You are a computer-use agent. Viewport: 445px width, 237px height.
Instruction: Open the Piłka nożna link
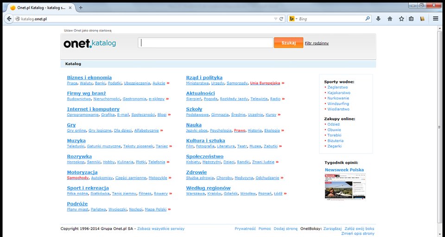tap(77, 193)
